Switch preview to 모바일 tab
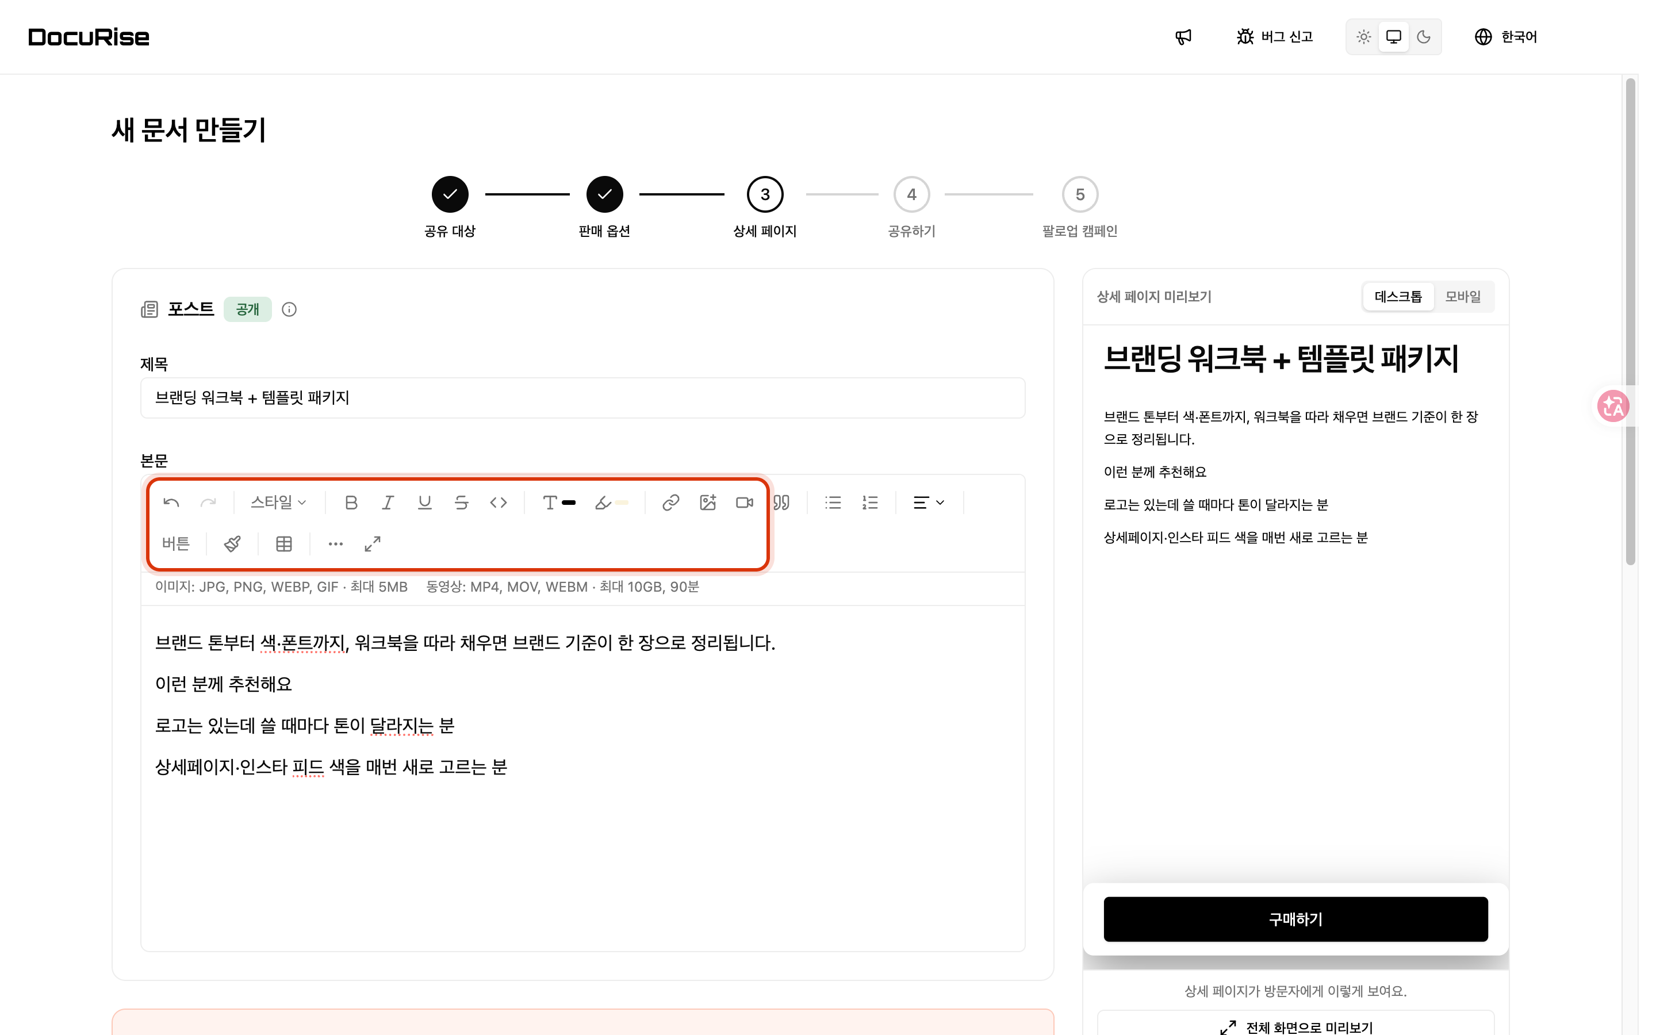The image size is (1656, 1035). pos(1463,297)
